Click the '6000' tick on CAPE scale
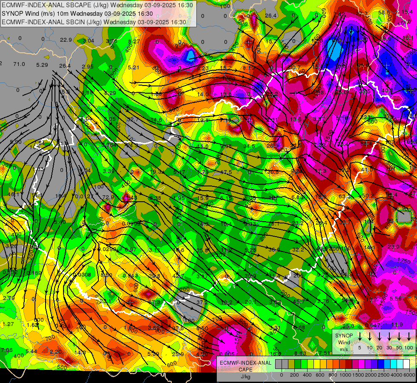417x383 pixels. [409, 375]
